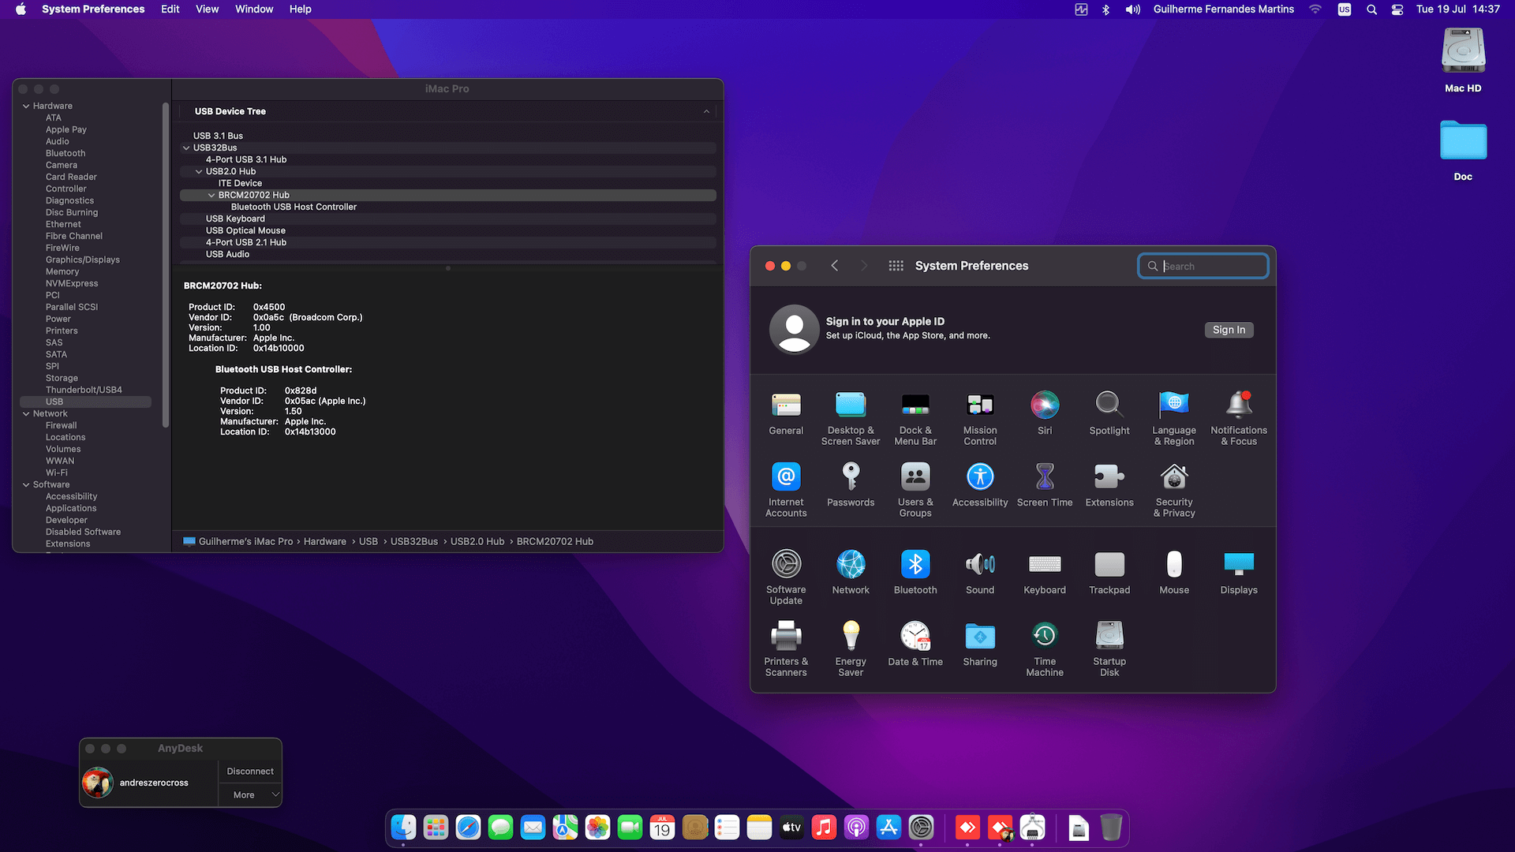Open Sound preferences pane
The height and width of the screenshot is (852, 1515).
pyautogui.click(x=980, y=573)
